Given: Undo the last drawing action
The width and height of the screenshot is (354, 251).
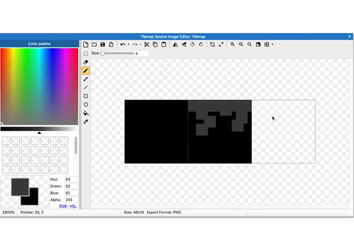Looking at the screenshot, I should point(123,45).
